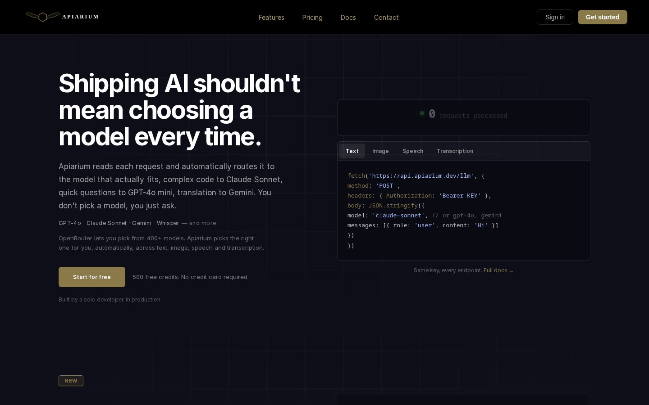Click the 'GPT-4o' model label

point(70,223)
